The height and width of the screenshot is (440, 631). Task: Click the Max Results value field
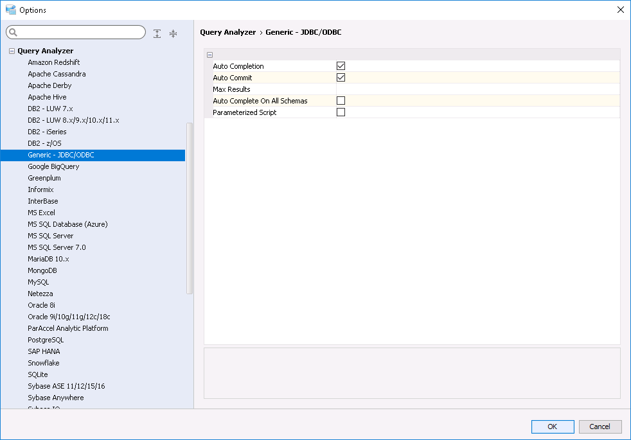477,89
